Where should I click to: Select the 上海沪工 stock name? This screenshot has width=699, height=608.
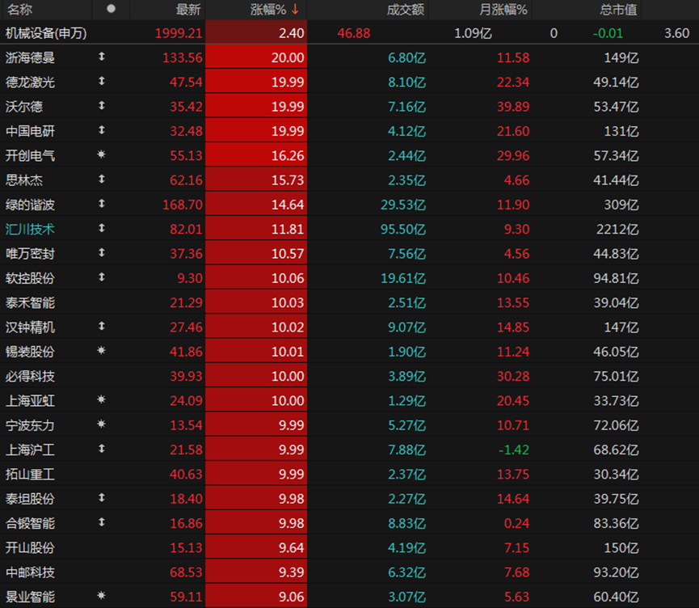point(30,450)
